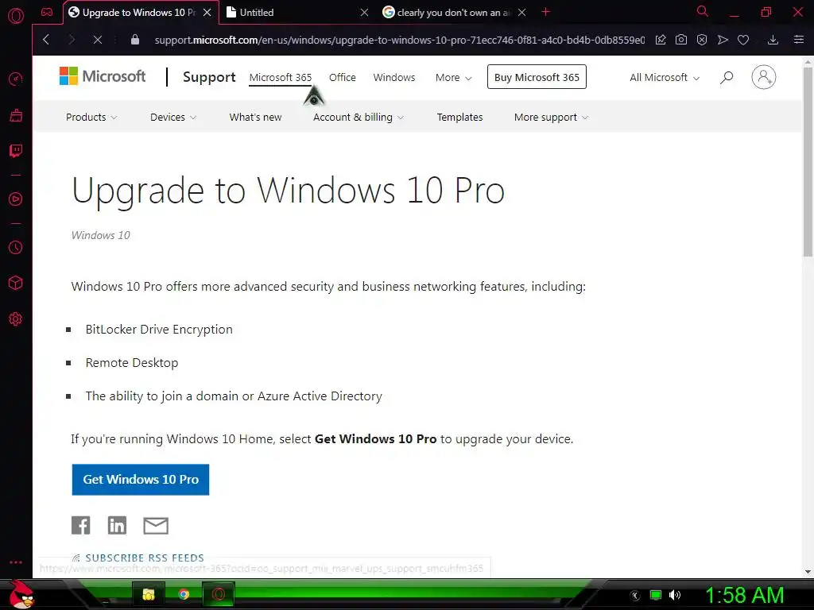Open GX Control speedometer icon in sidebar

pos(16,79)
